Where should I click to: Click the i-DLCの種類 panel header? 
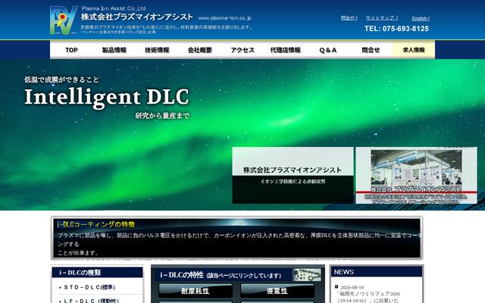tap(97, 273)
